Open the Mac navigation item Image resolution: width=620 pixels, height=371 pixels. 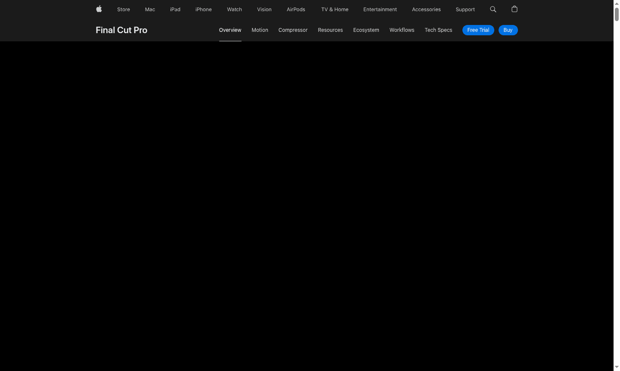150,9
